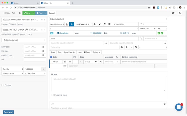This screenshot has height=116, width=187.
Task: Open Exit date calendar picker
Action: pos(43,51)
